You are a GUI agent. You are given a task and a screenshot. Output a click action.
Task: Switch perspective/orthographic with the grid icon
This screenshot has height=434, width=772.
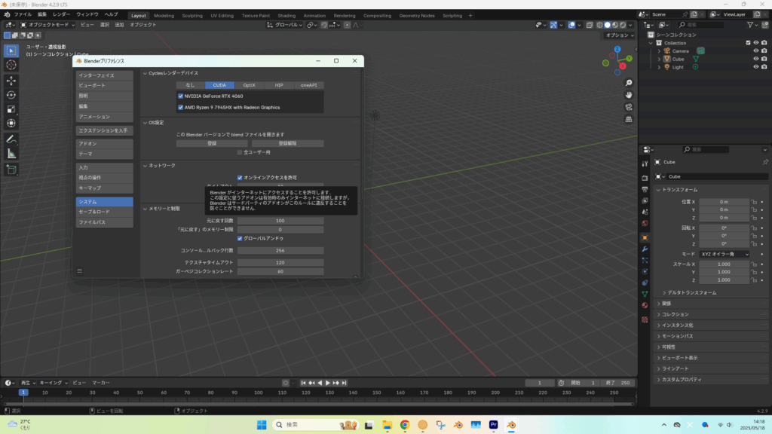coord(629,119)
